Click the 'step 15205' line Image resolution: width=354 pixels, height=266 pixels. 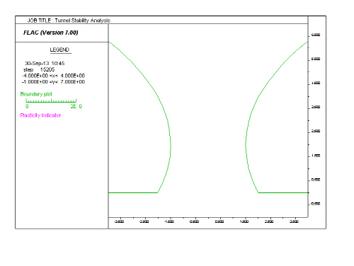pos(39,69)
